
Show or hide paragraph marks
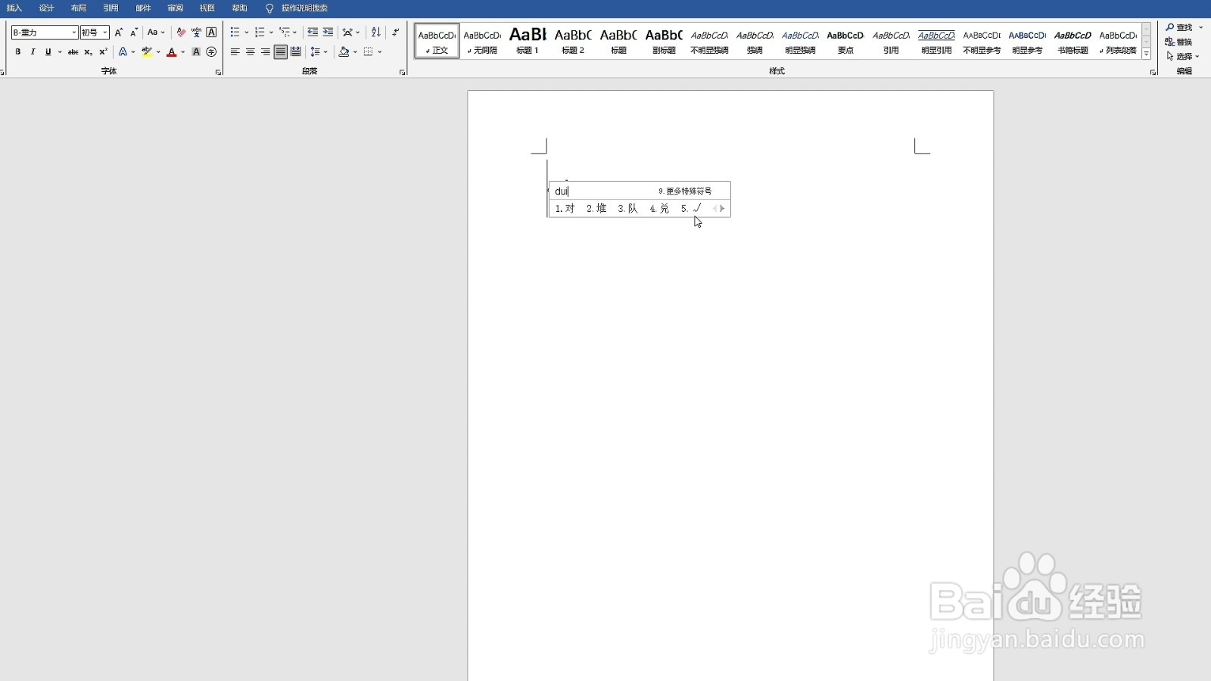[395, 33]
